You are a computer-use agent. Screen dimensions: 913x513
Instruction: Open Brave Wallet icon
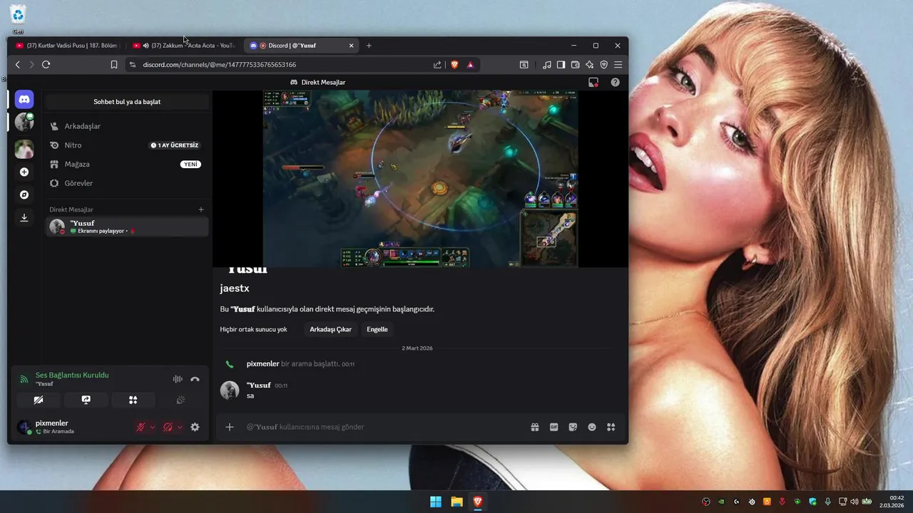(576, 65)
